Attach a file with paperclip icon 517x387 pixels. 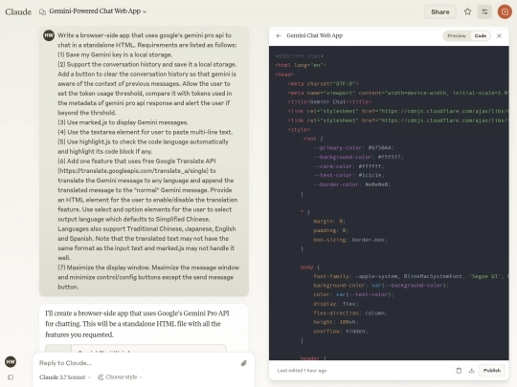(244, 363)
